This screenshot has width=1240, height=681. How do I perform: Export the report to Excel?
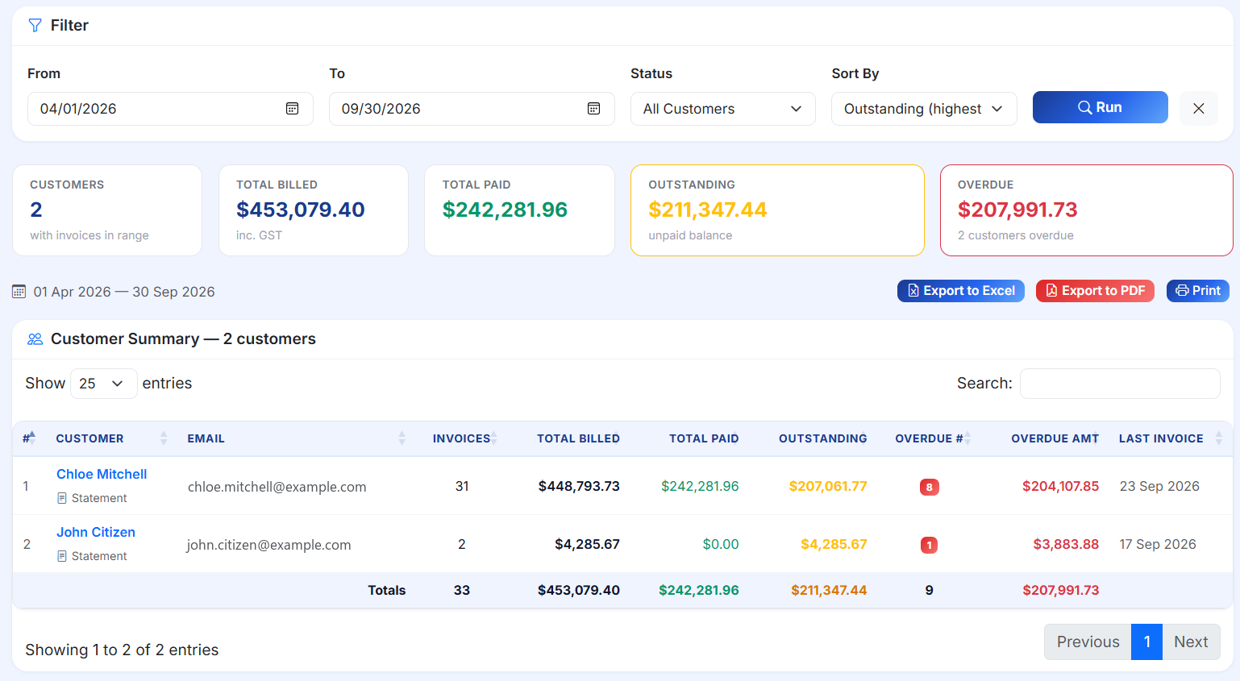click(961, 291)
